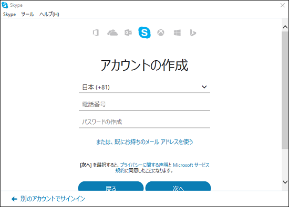Screen dimensions: 289x207
Task: Click 別のアカウントでサインイン link
Action: point(53,199)
